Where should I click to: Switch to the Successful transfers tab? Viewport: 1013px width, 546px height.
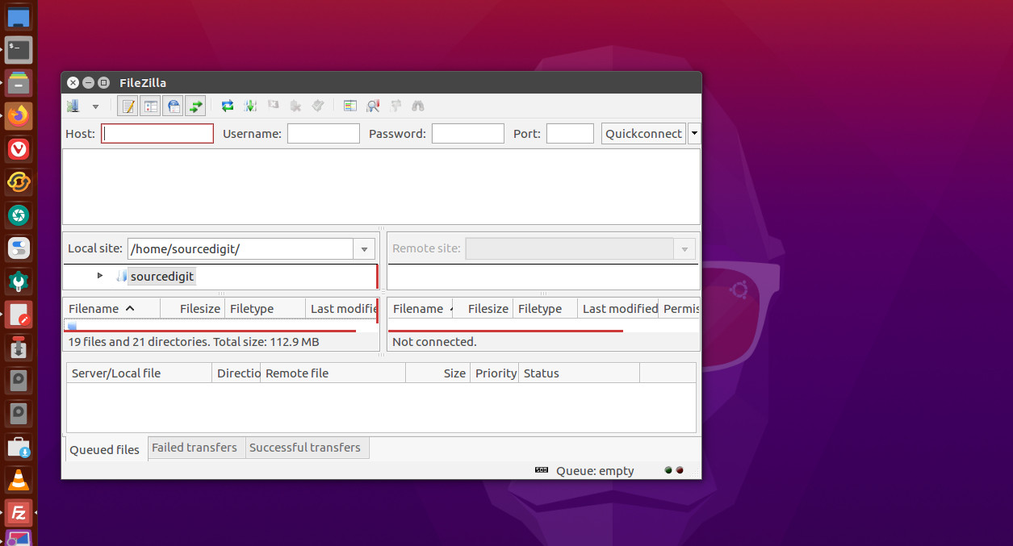(306, 447)
